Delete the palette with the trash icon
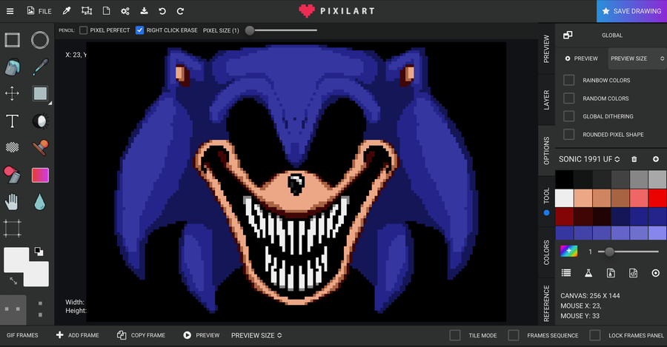This screenshot has height=347, width=667. pos(634,159)
